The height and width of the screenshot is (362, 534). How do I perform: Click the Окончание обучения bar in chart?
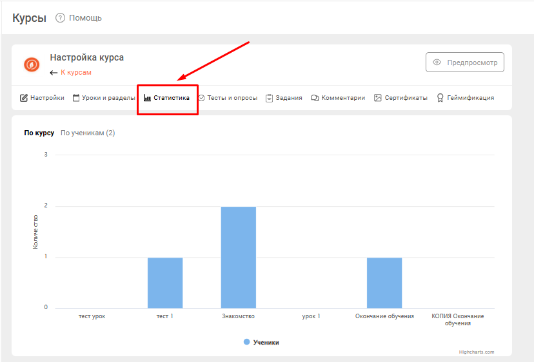[384, 282]
